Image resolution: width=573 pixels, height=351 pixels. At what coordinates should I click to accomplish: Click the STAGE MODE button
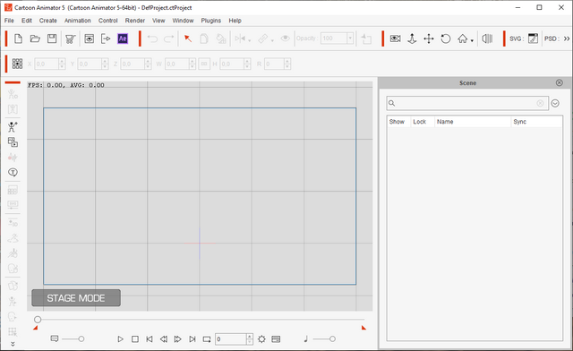pos(76,298)
